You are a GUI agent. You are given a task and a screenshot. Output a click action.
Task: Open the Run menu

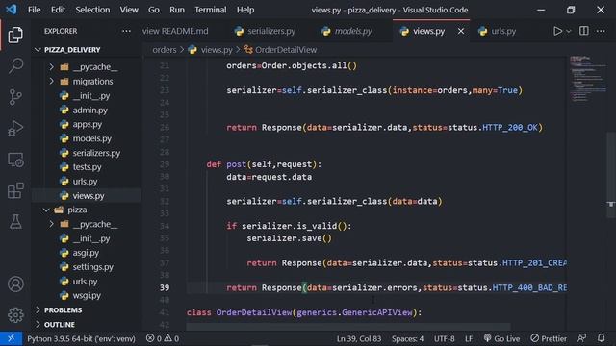pos(177,10)
